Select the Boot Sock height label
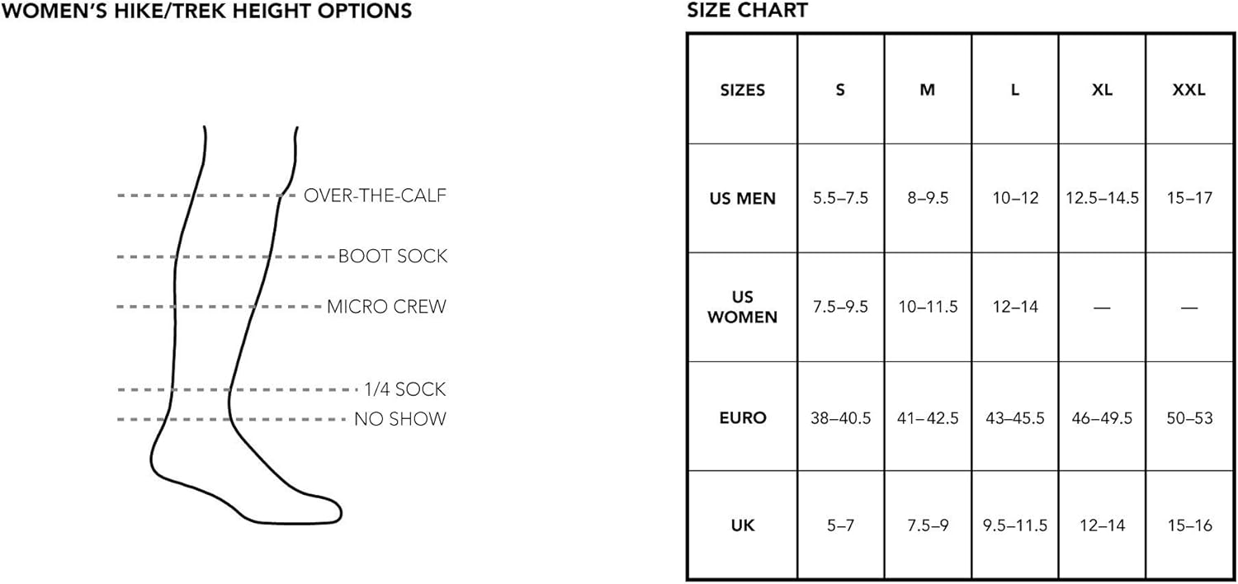Image resolution: width=1238 pixels, height=584 pixels. pyautogui.click(x=392, y=257)
